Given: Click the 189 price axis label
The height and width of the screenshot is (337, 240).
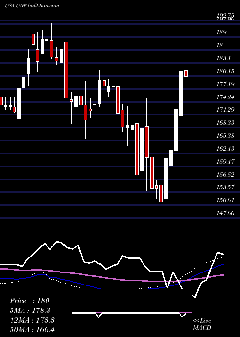Looking at the screenshot, I should pyautogui.click(x=221, y=32).
